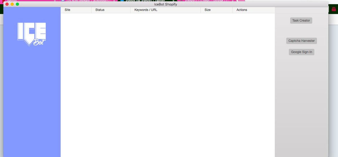Minimize the IceBot Shopify window
338x157 pixels.
(12, 4)
